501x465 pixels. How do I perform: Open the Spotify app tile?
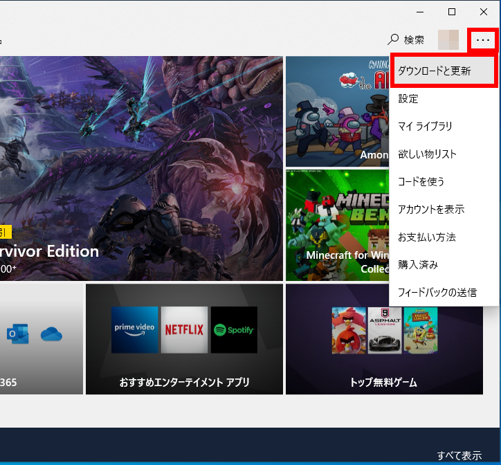234,330
